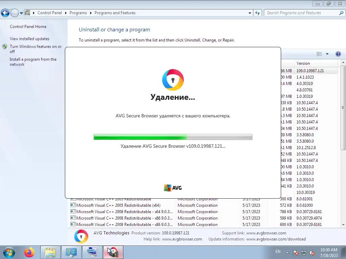Restore down the Programs and Features window
The height and width of the screenshot is (259, 346).
329,3
